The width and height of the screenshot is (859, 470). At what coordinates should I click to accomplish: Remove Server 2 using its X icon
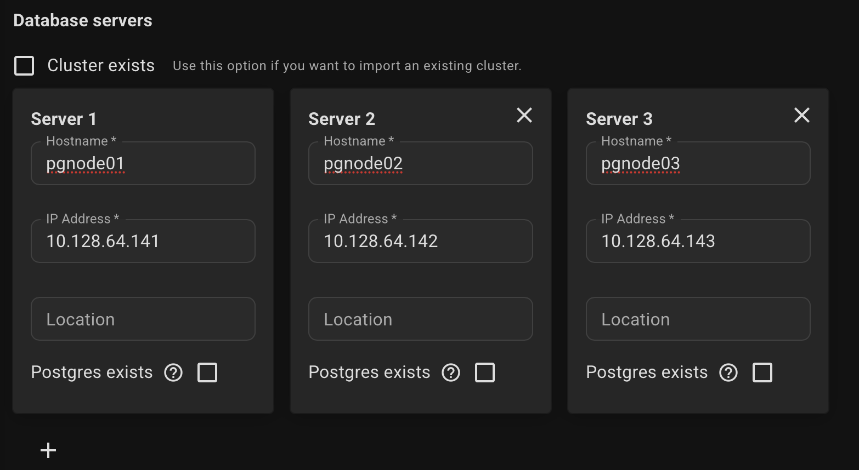click(x=524, y=116)
